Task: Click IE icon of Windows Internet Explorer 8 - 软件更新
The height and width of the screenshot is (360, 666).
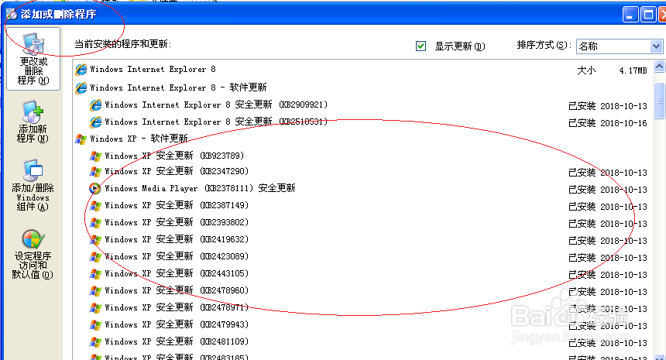Action: [81, 88]
